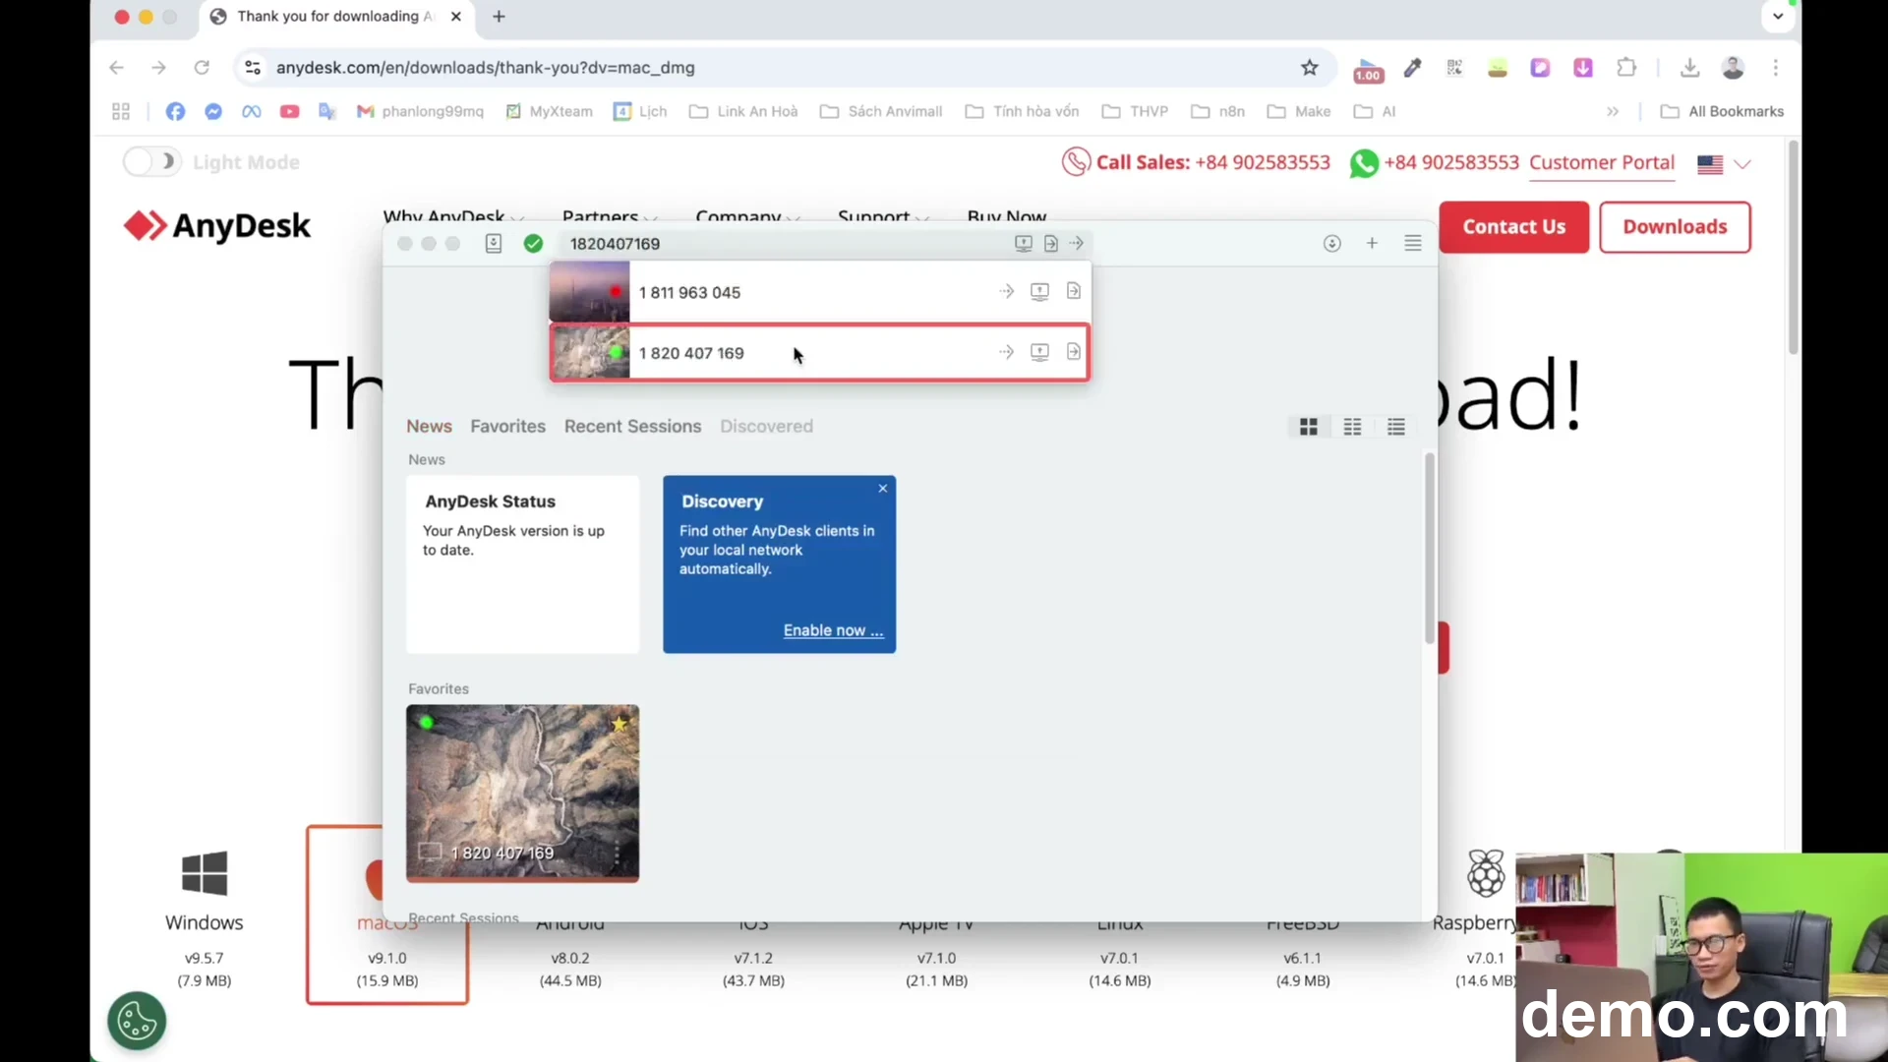This screenshot has width=1888, height=1062.
Task: Open the Lịch calendar bookmark
Action: [640, 112]
